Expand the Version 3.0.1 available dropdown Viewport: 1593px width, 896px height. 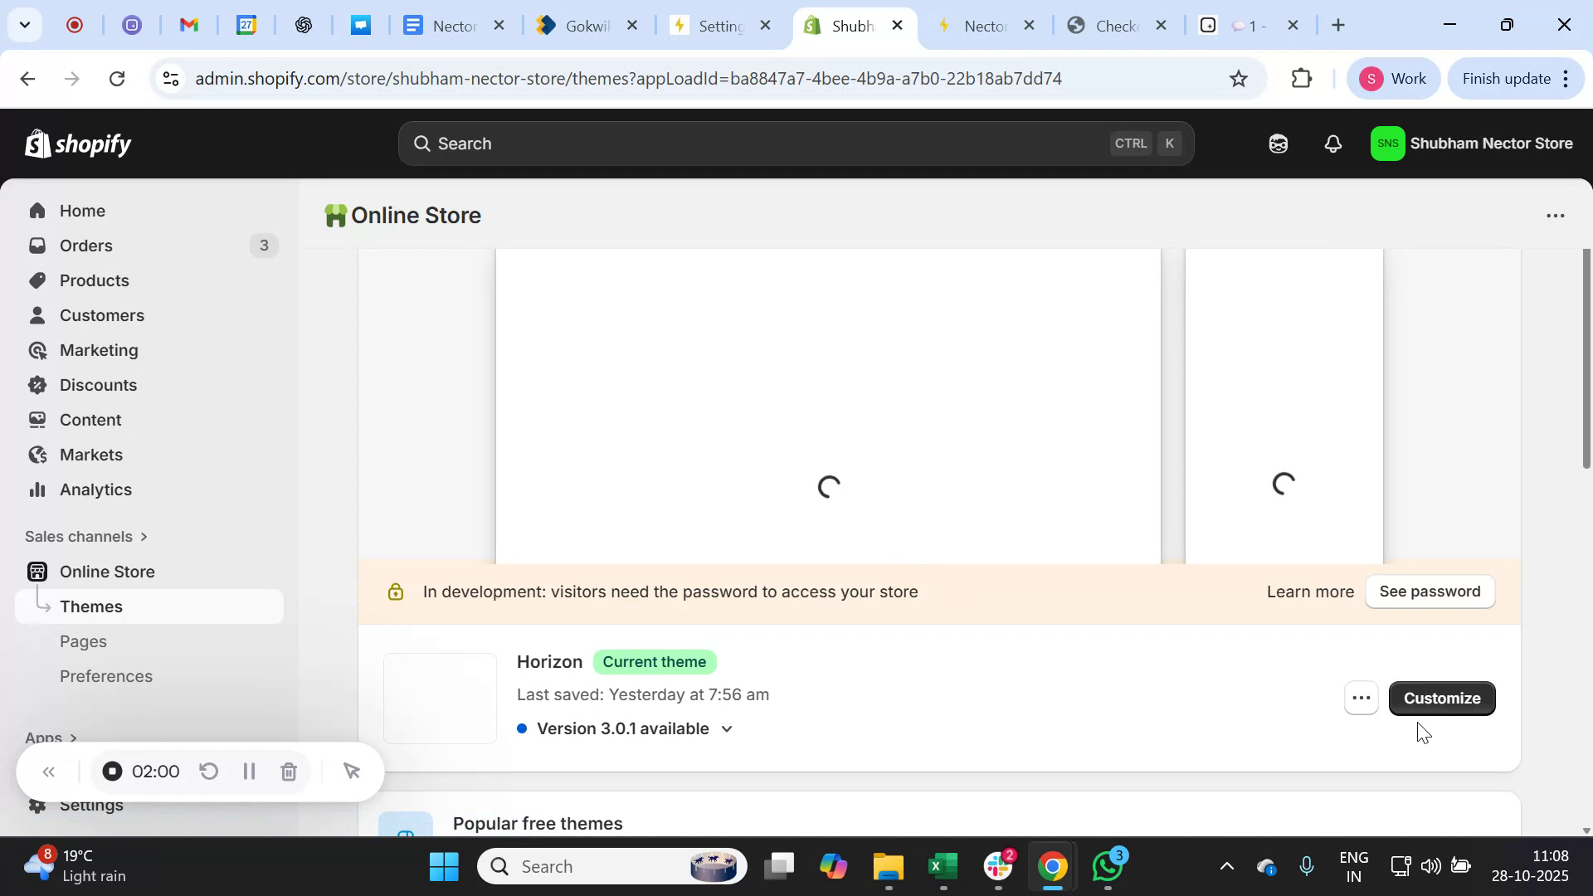tap(728, 728)
